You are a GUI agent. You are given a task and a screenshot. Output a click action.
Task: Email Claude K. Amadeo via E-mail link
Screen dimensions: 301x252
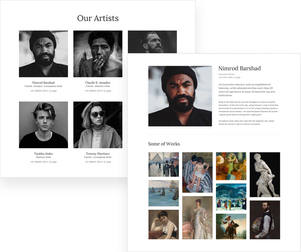point(108,91)
